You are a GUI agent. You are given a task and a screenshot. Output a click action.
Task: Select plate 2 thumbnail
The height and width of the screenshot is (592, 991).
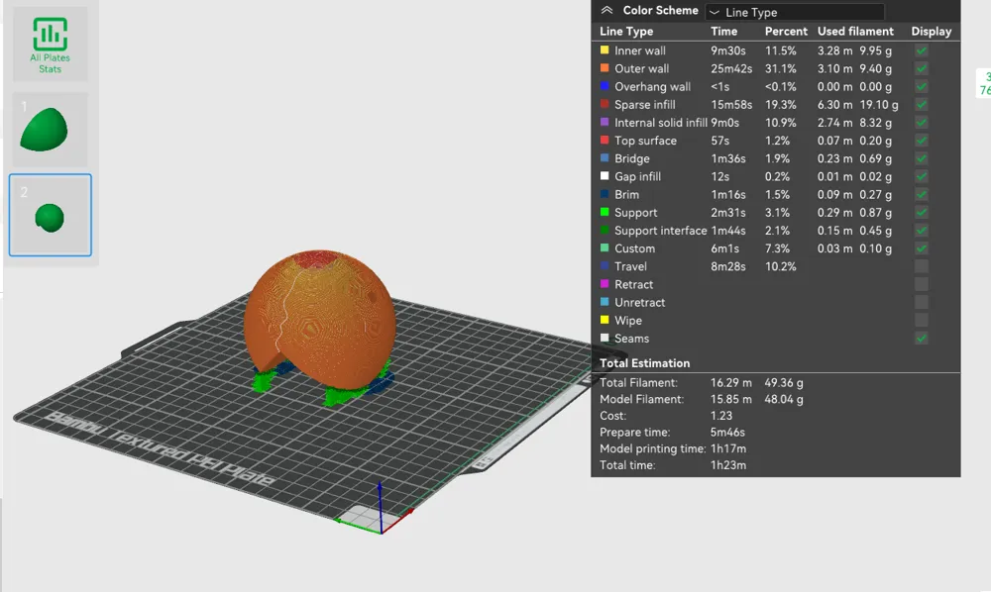pyautogui.click(x=50, y=215)
